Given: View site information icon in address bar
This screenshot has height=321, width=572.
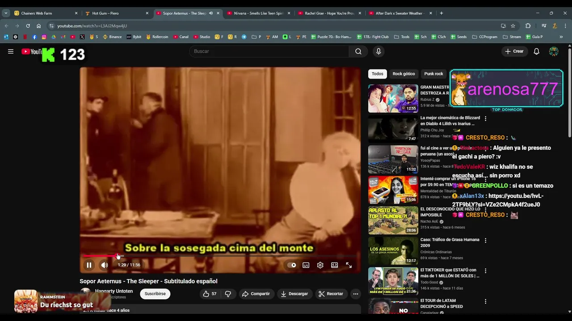Looking at the screenshot, I should [51, 26].
